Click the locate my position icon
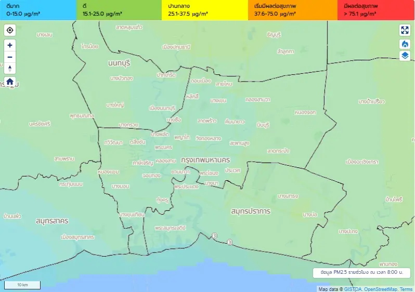Screen dimensions: 415x292 (x=10, y=30)
